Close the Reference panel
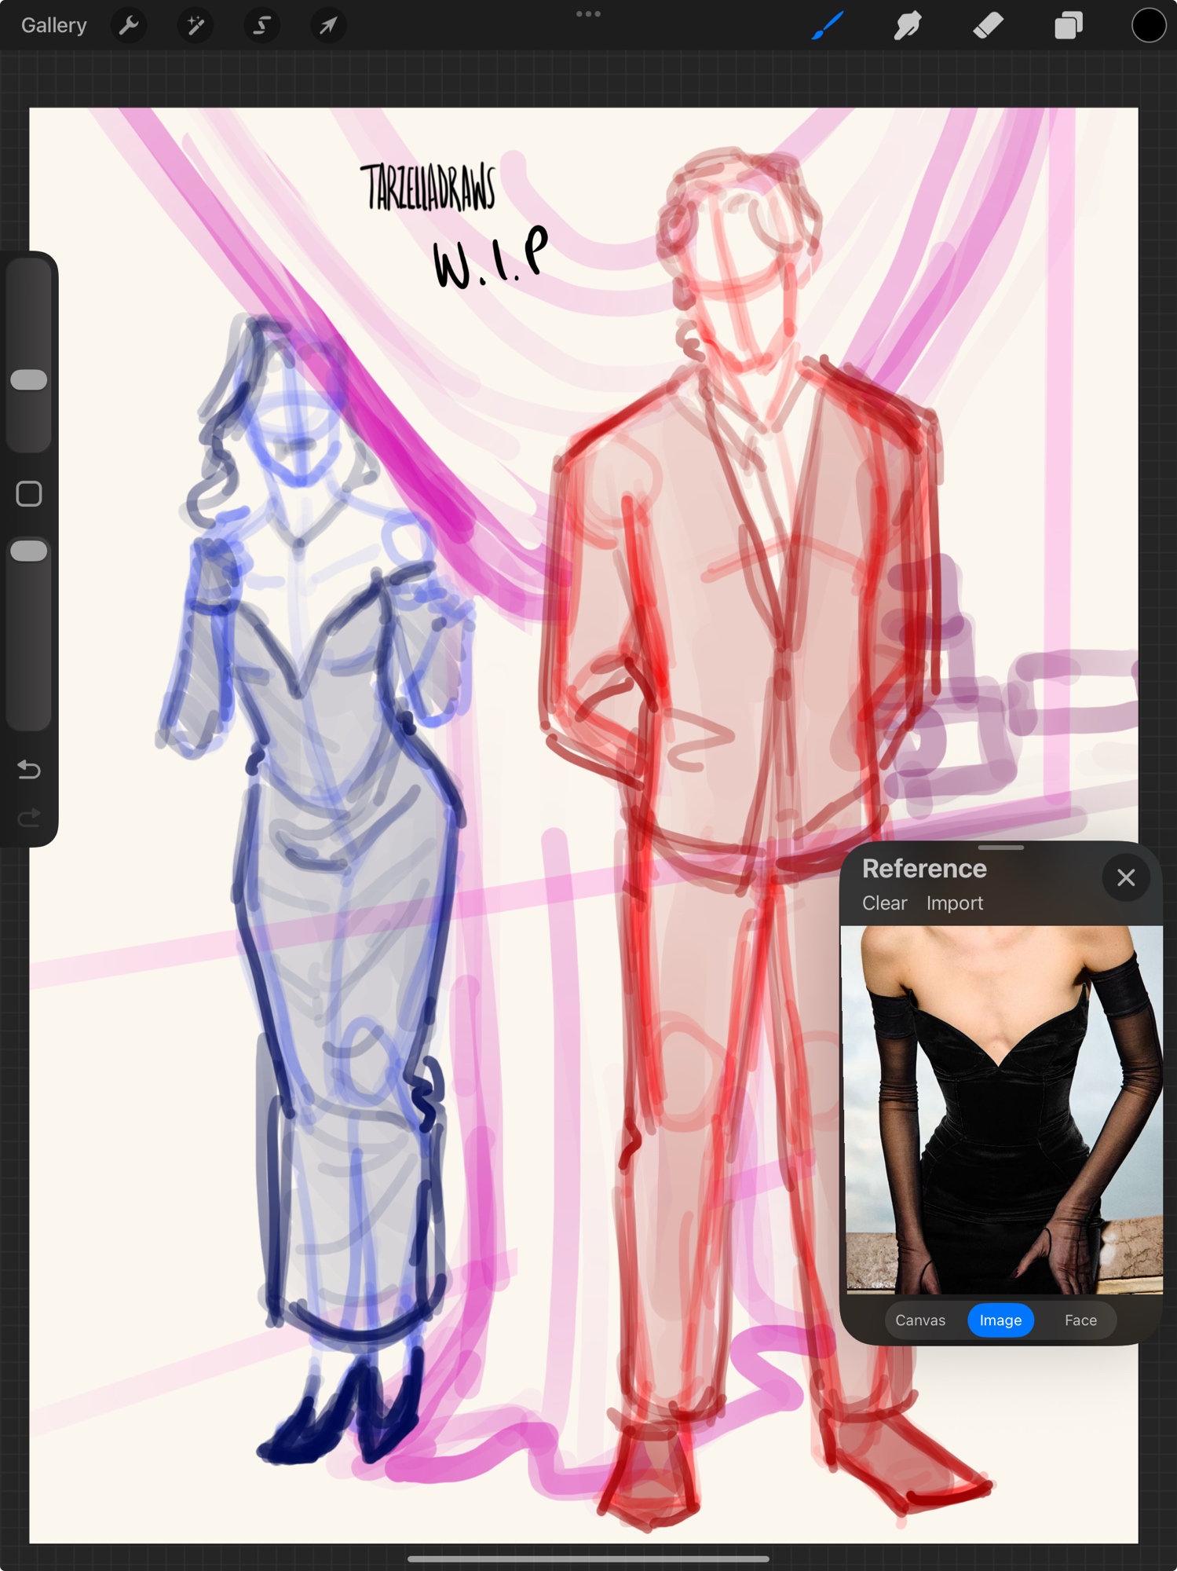The image size is (1177, 1571). click(x=1126, y=877)
